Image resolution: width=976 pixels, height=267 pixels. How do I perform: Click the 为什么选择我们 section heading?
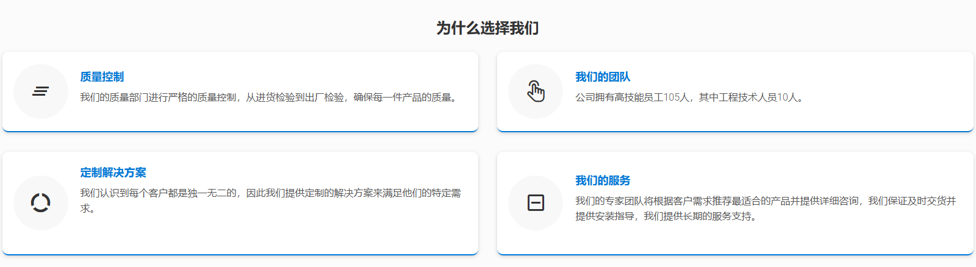(x=487, y=28)
